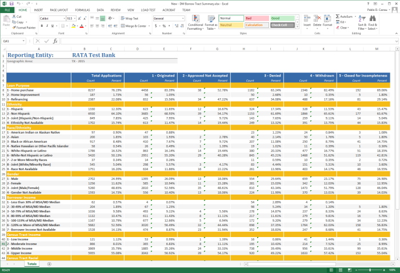This screenshot has width=400, height=273.
Task: Click Increase Decimal icon
Action: 177,26
